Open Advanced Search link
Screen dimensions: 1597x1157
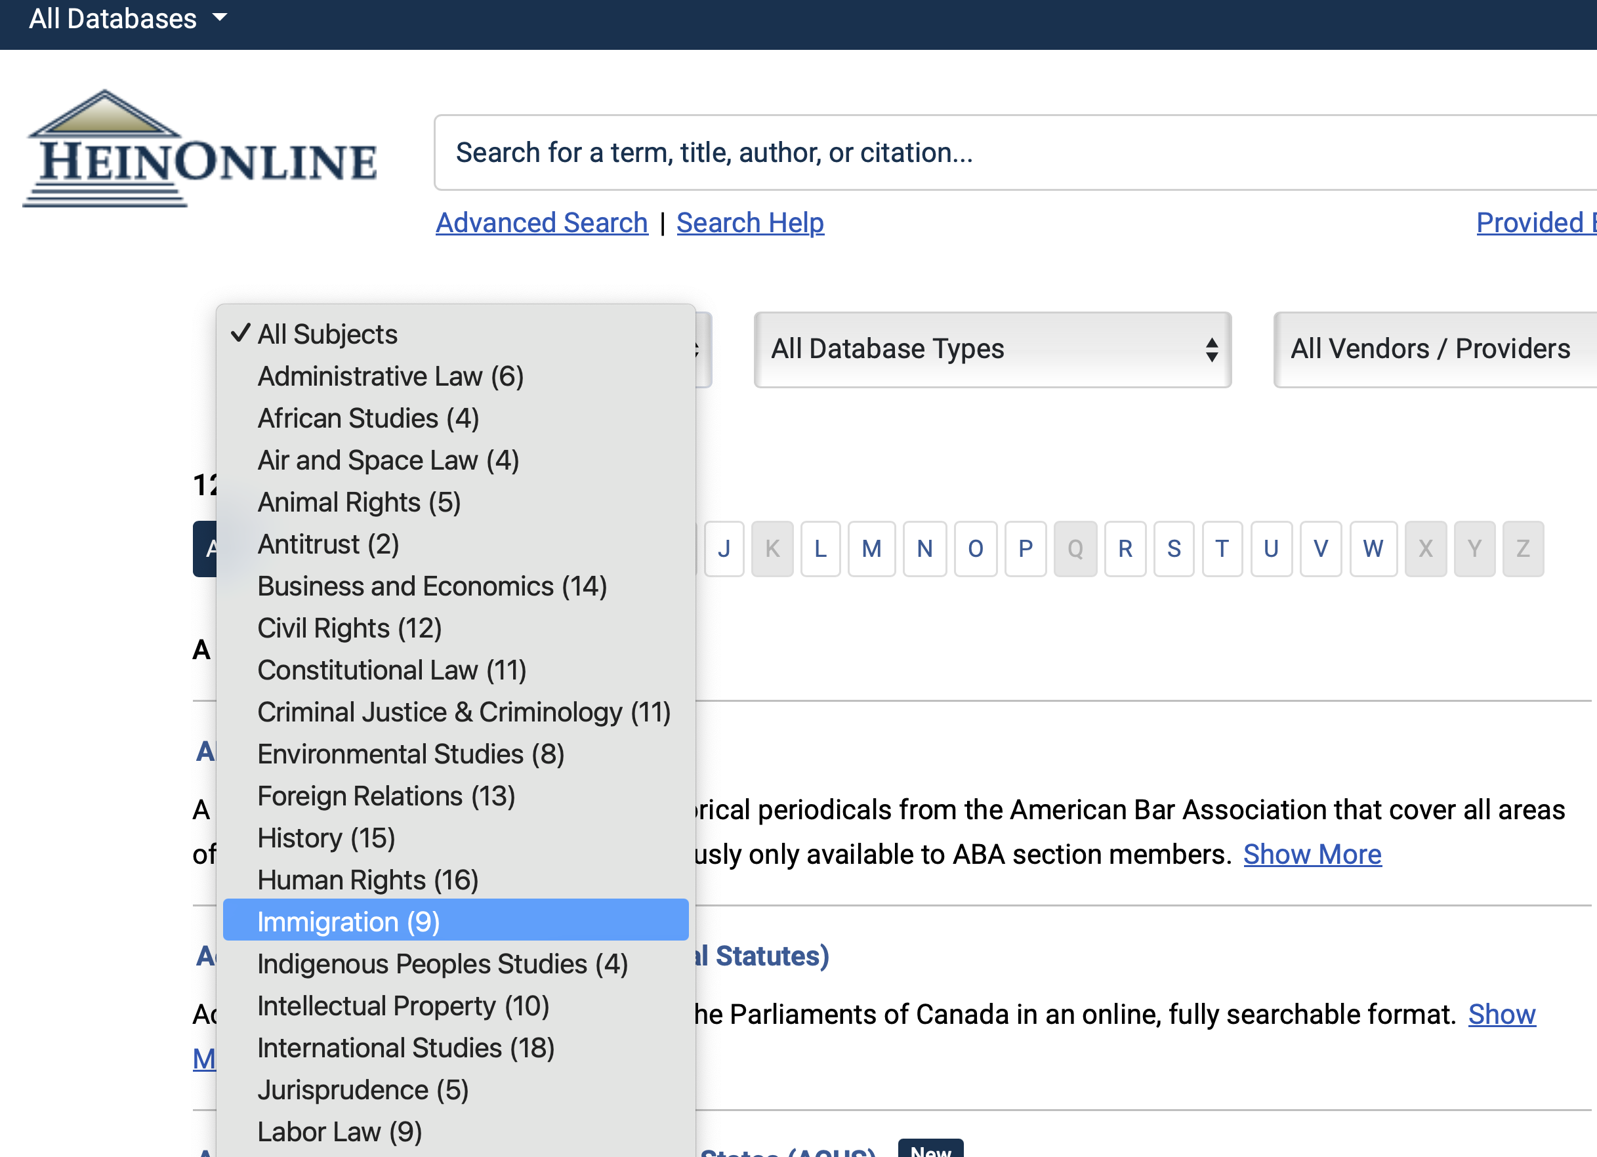coord(541,222)
